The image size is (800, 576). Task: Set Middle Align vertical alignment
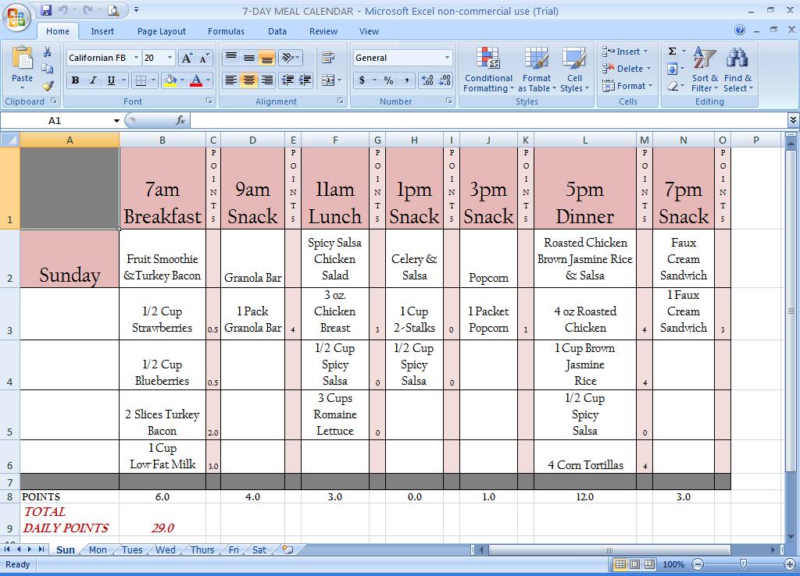[x=249, y=58]
